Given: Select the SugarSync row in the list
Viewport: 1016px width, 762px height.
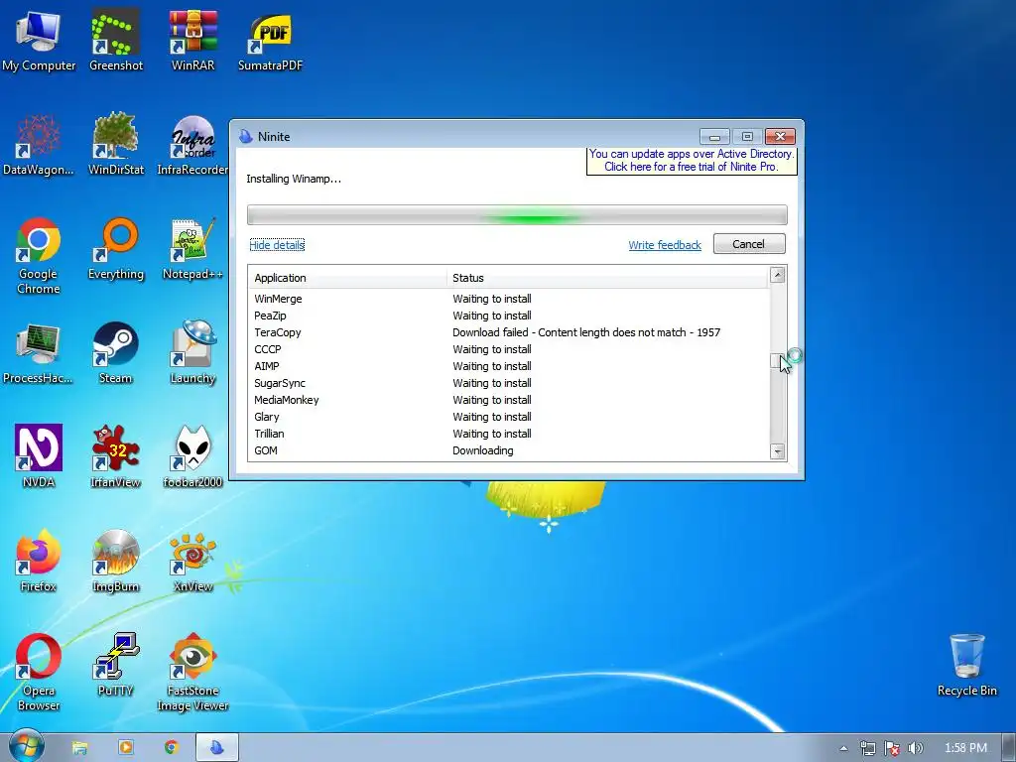Looking at the screenshot, I should 509,383.
